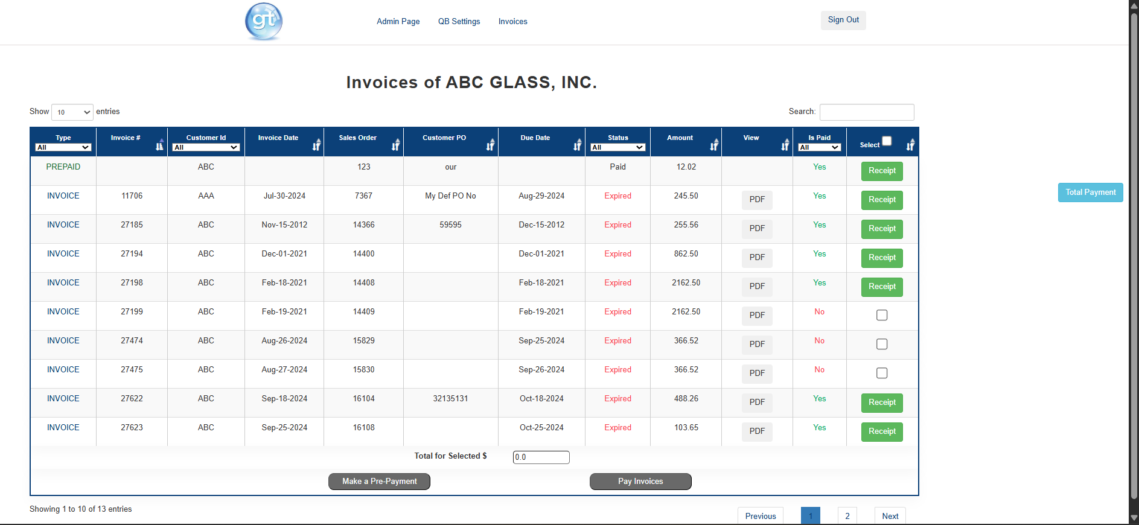Image resolution: width=1139 pixels, height=525 pixels.
Task: View PDF of invoice 27622
Action: point(757,402)
